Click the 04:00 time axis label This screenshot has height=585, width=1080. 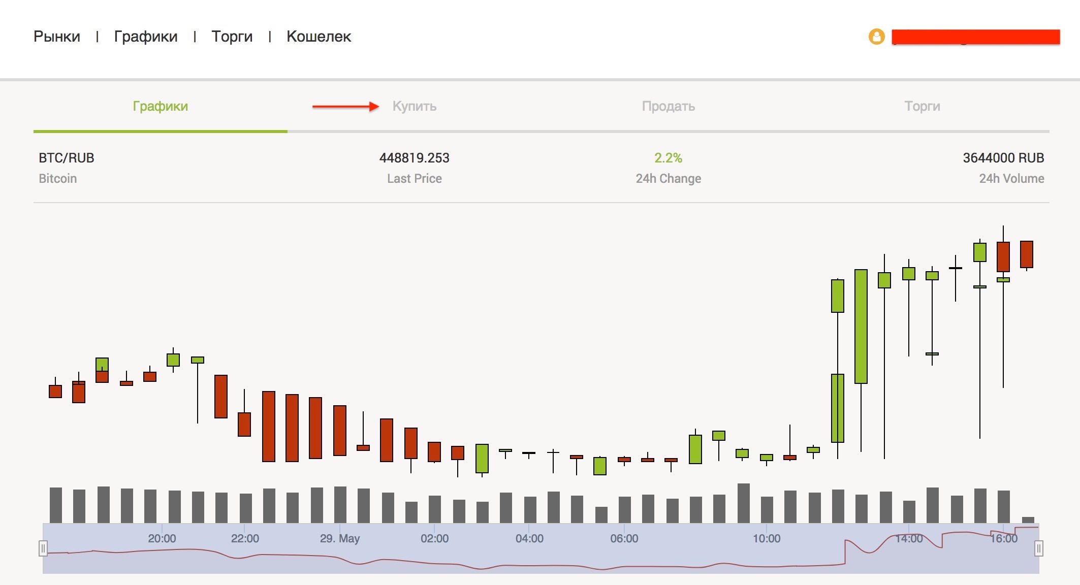pyautogui.click(x=529, y=539)
